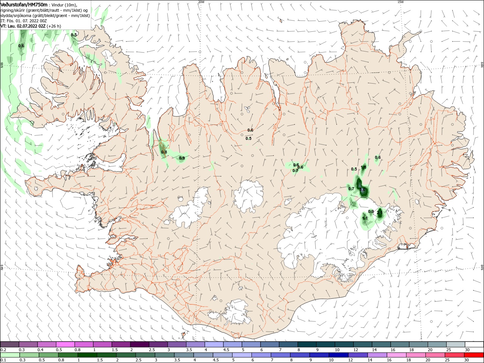Click the 1.1 precipitation value
484x363 pixels.
(365, 219)
